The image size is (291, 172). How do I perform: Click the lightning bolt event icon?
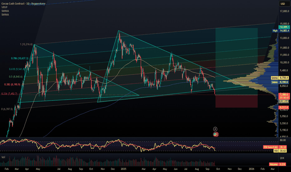pos(215,129)
